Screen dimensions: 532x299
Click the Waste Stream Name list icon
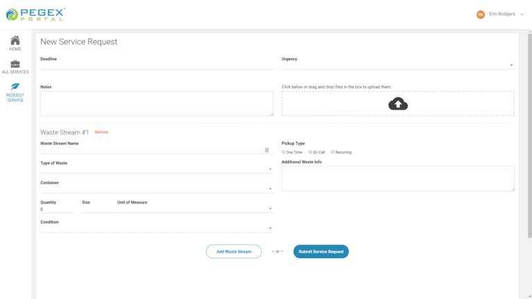pos(267,150)
